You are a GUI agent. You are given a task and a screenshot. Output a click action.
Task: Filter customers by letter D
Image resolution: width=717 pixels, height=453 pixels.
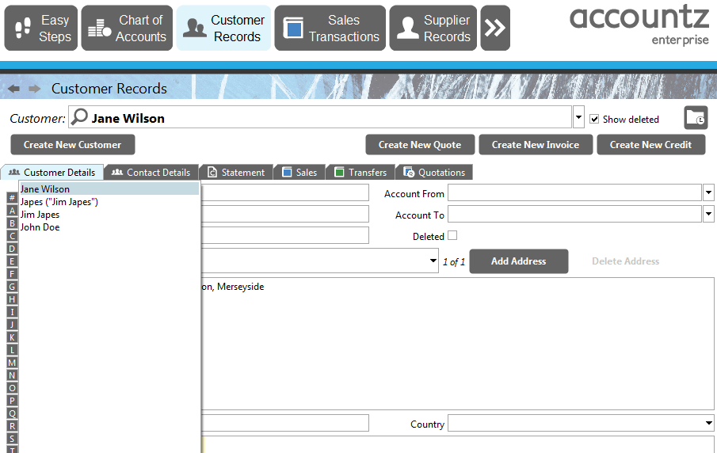[13, 249]
